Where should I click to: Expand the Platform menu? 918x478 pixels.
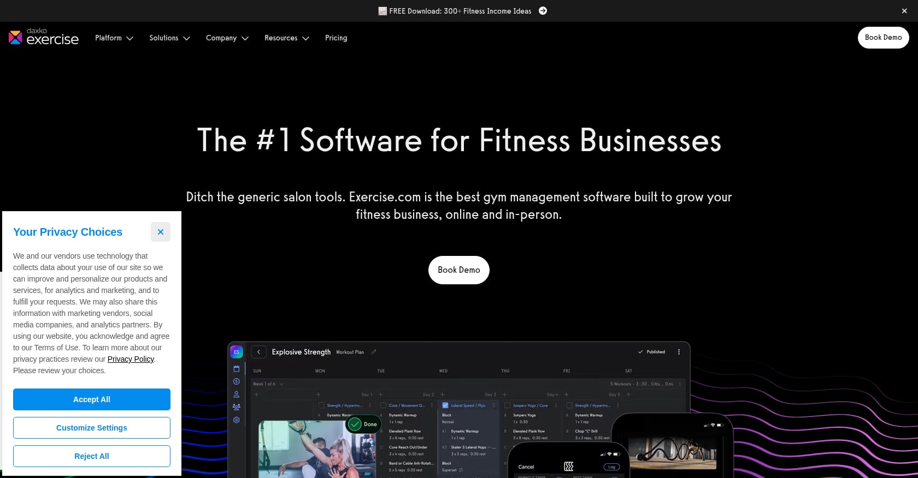point(114,38)
